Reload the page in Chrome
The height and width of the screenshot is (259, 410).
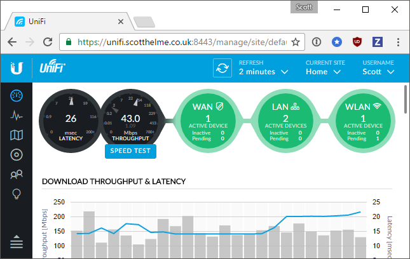(x=47, y=42)
